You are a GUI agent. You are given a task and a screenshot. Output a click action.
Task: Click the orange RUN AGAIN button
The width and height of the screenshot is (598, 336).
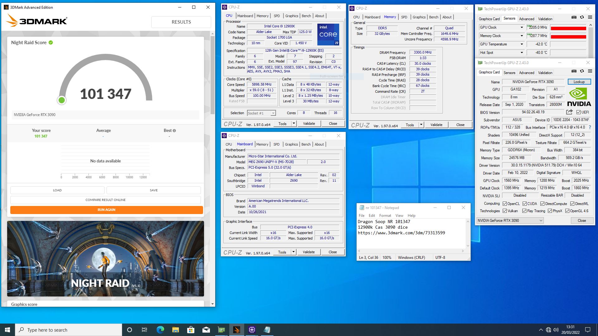click(x=107, y=210)
